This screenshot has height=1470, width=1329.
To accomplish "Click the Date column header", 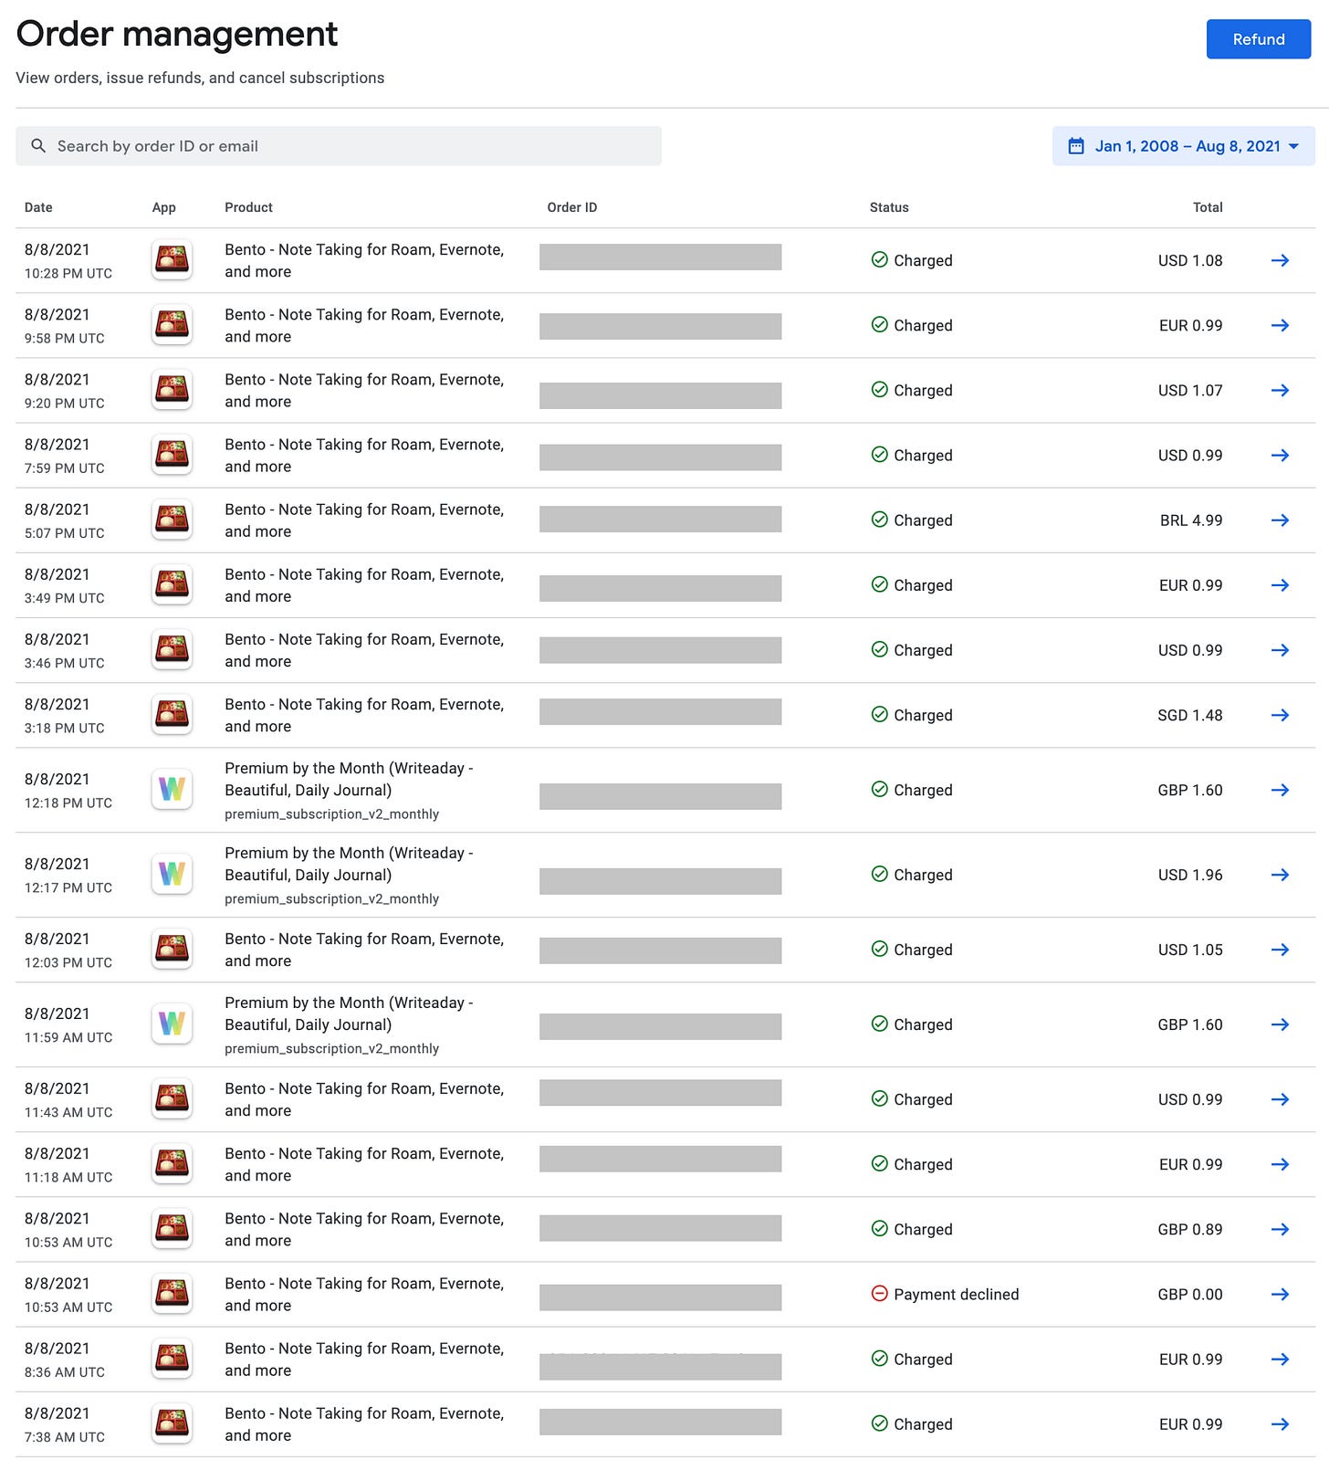I will [38, 207].
